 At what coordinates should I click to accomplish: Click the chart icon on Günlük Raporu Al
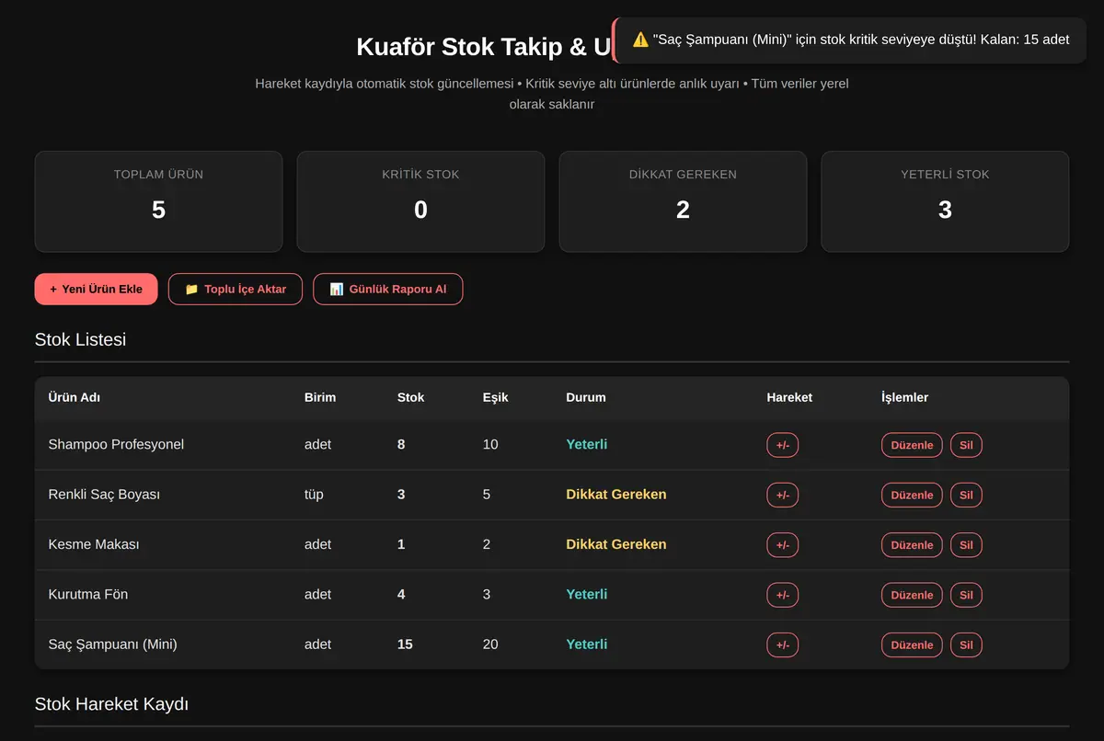pyautogui.click(x=337, y=289)
